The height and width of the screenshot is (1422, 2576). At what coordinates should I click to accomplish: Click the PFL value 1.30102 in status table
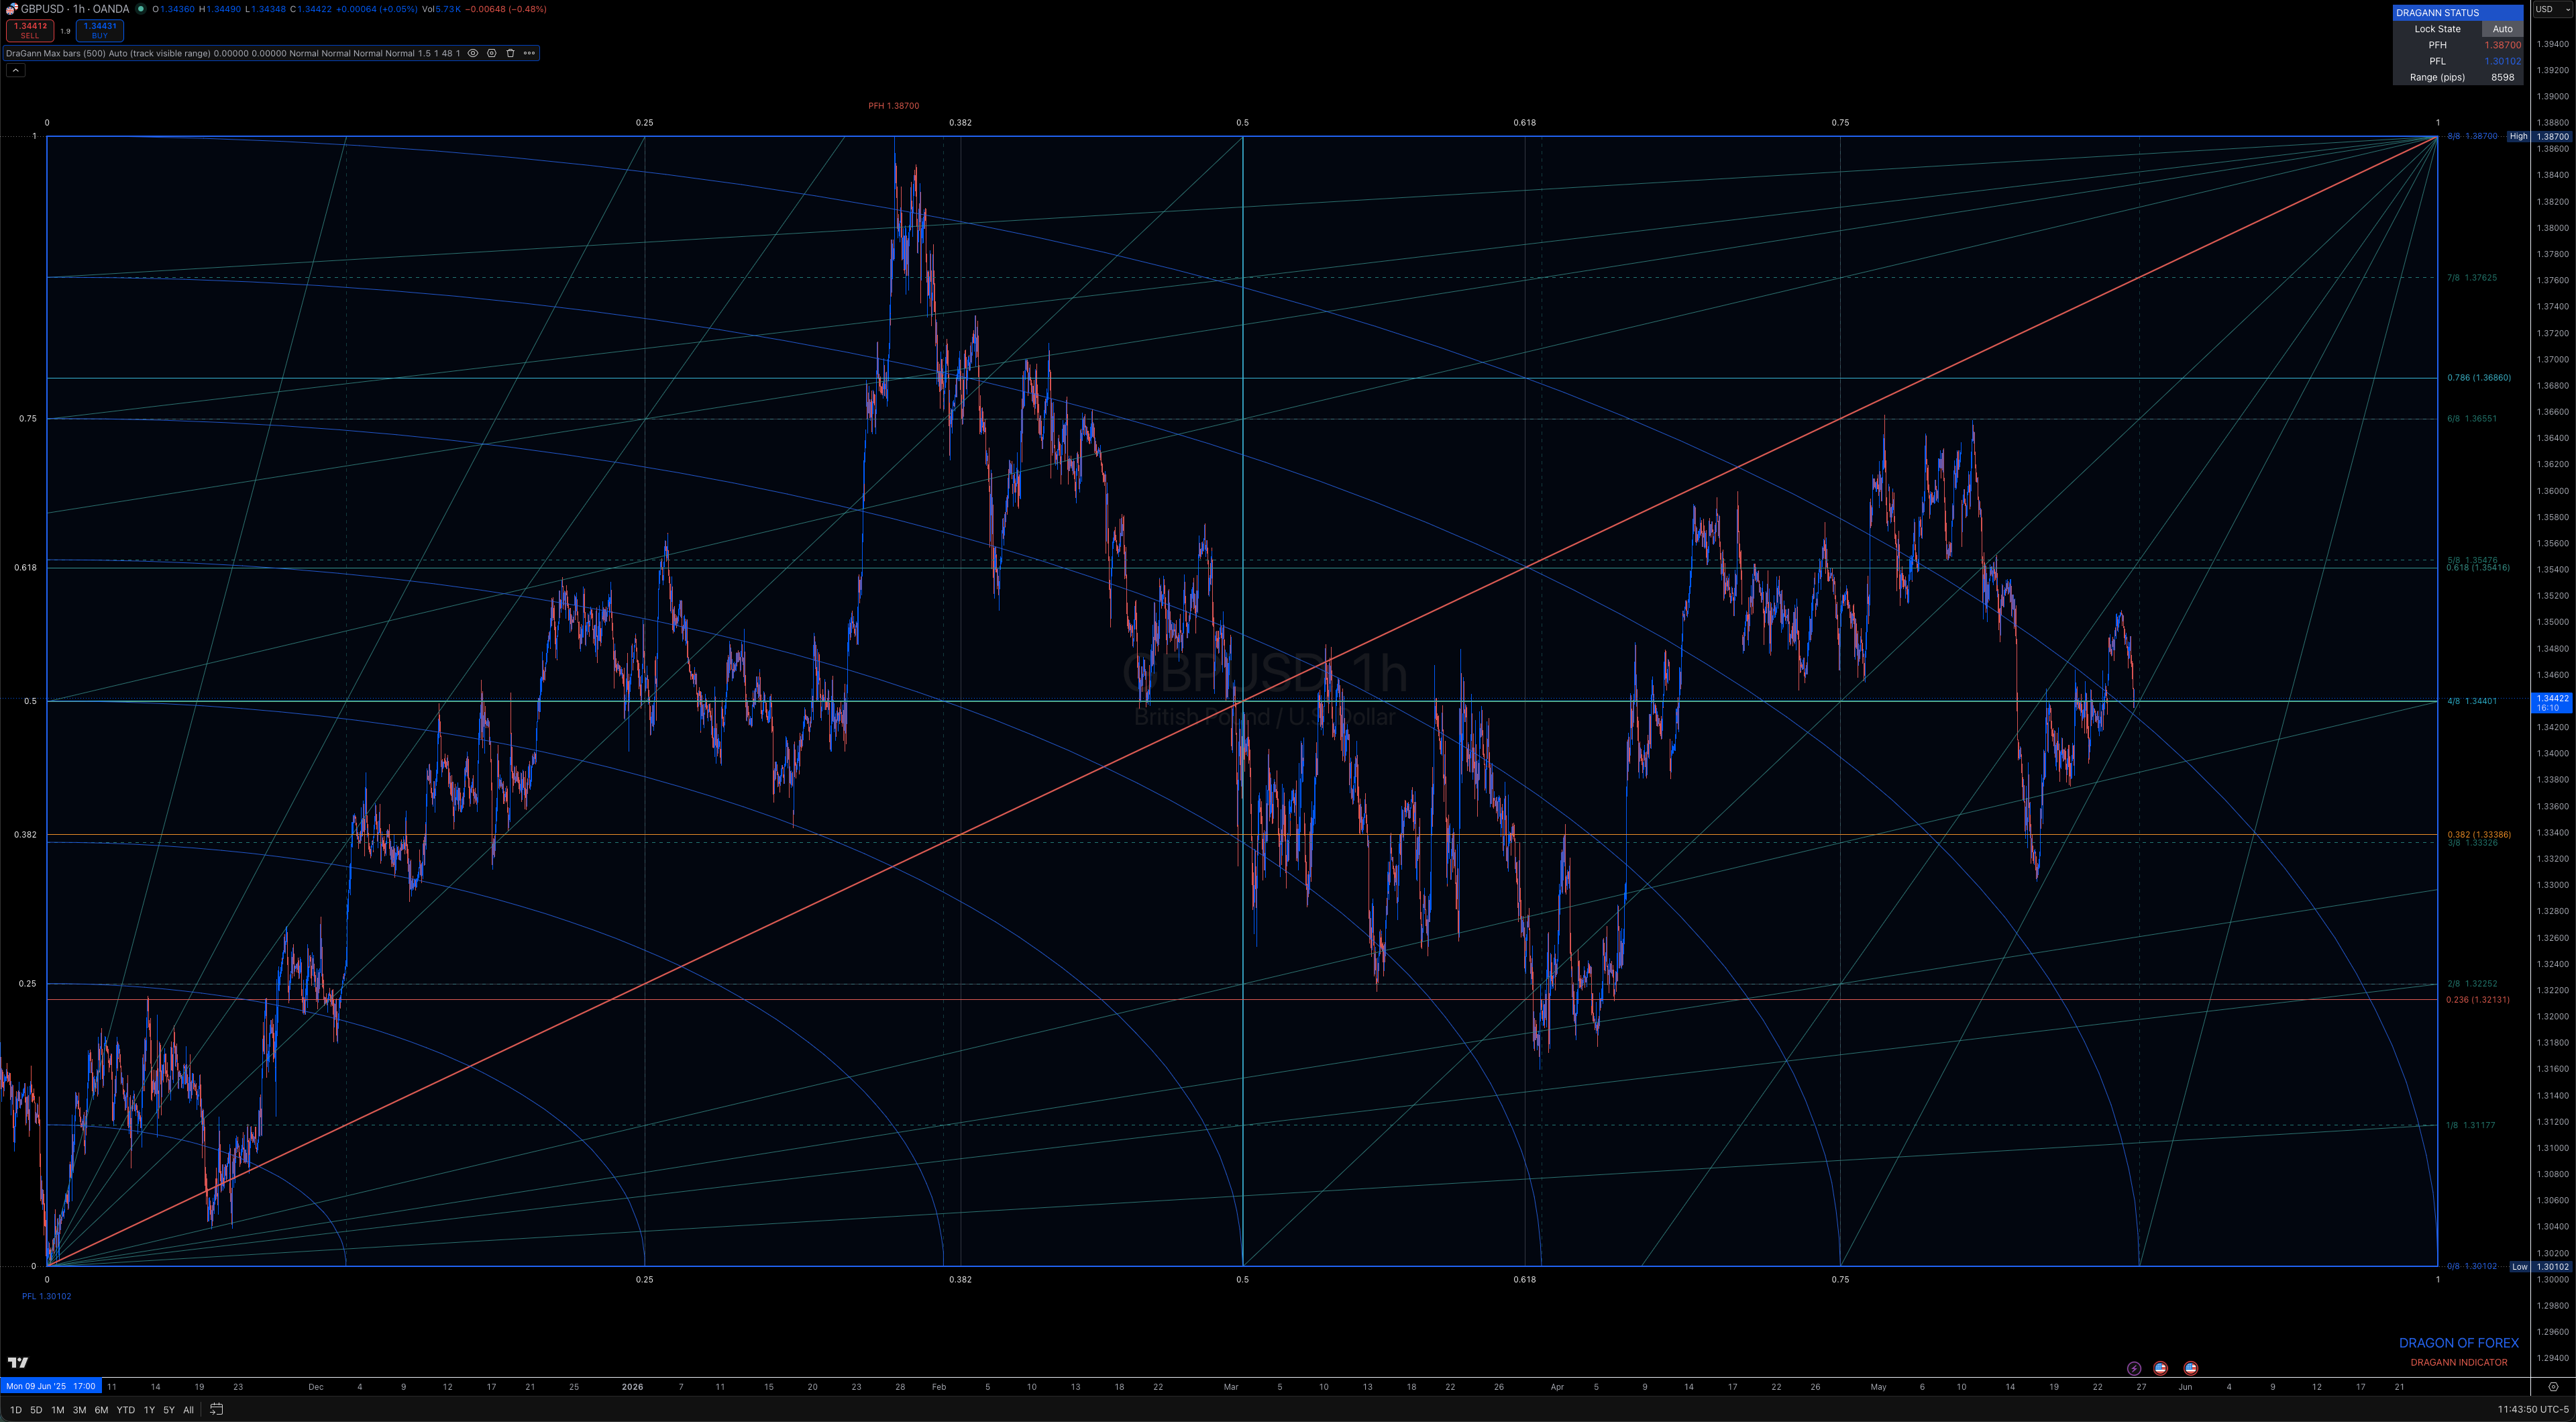point(2502,61)
